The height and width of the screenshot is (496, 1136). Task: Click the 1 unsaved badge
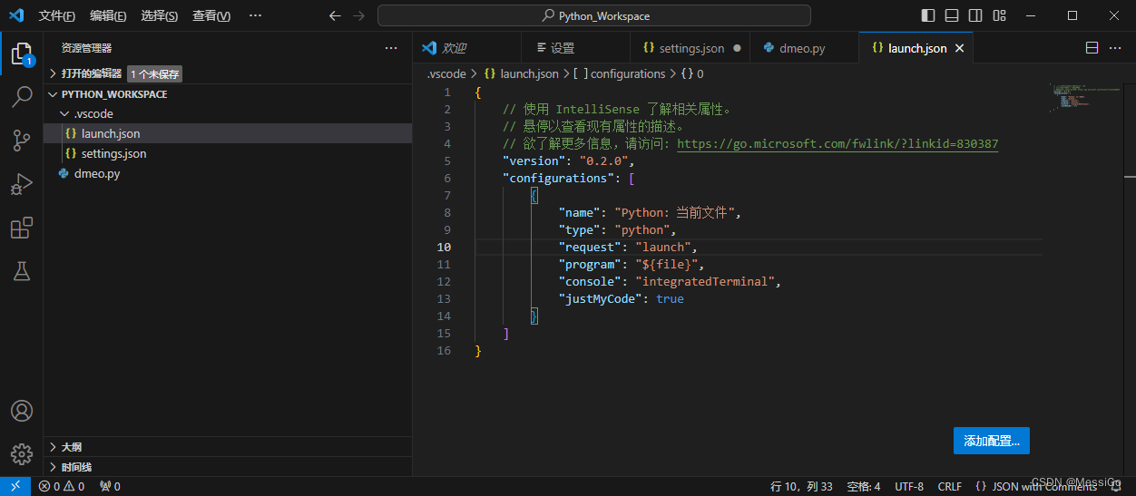[155, 74]
